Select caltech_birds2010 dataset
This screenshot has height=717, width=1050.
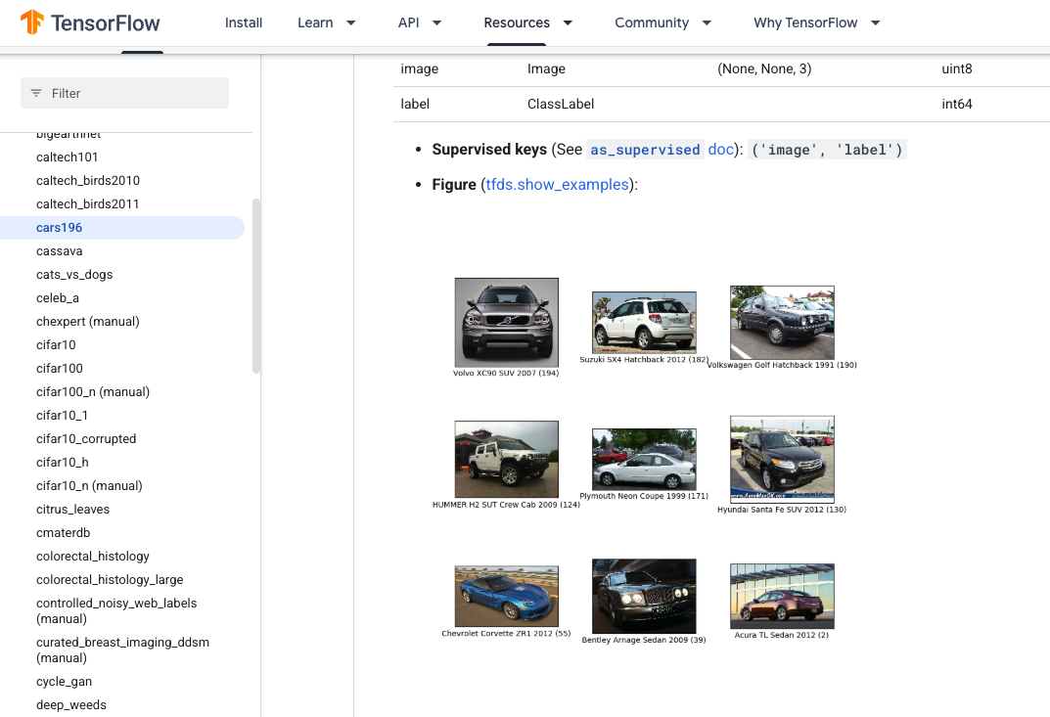point(88,181)
